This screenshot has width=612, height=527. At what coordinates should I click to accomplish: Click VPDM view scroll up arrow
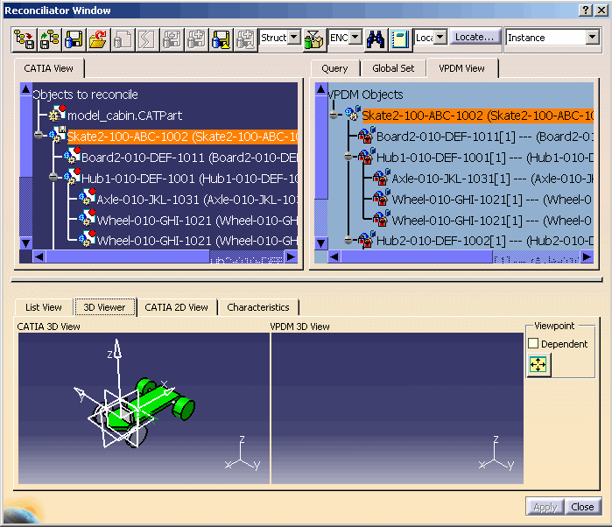[x=320, y=89]
